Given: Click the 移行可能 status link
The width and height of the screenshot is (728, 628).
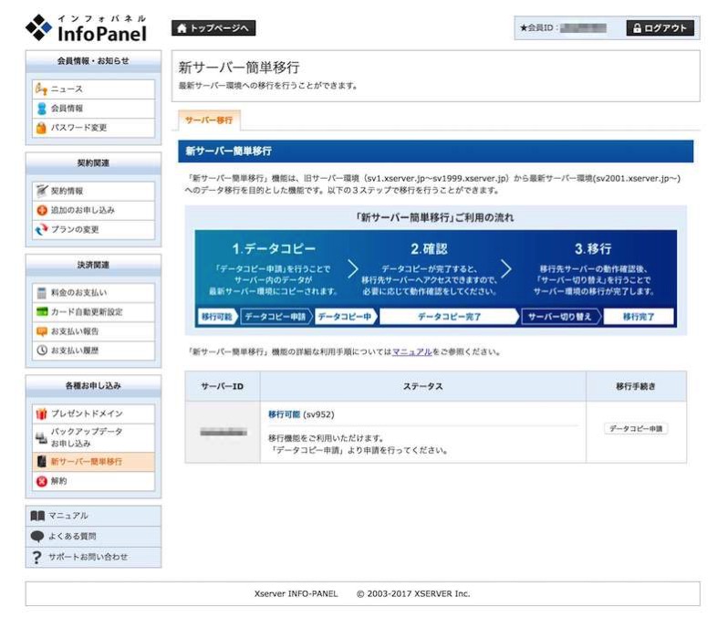Looking at the screenshot, I should pos(284,414).
